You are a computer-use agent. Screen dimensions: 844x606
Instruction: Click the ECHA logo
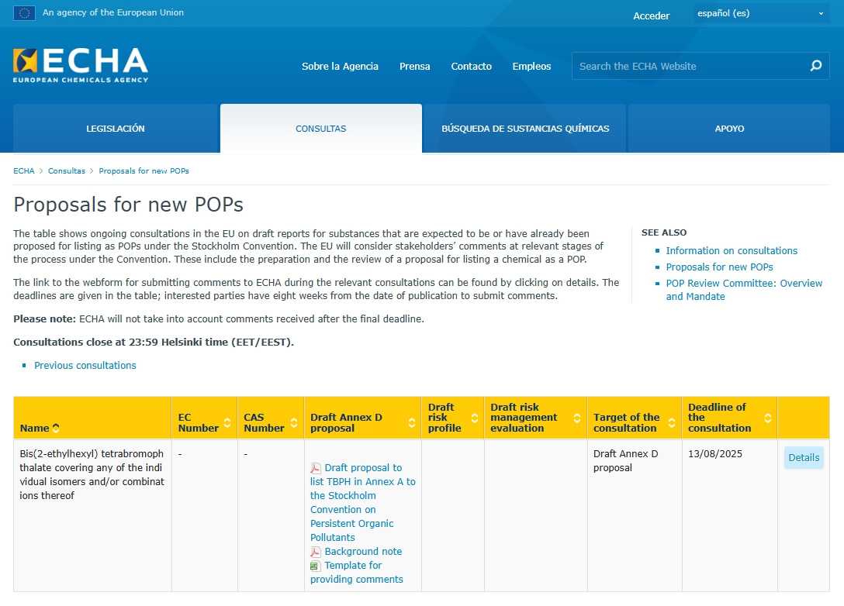click(81, 65)
